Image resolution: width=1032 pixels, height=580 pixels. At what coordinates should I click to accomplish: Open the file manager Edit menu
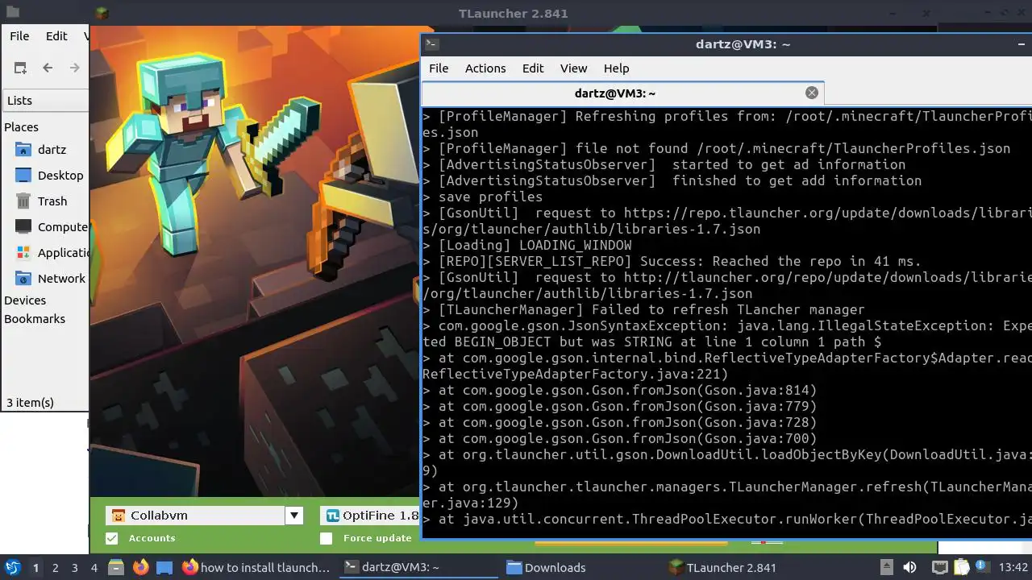[56, 36]
